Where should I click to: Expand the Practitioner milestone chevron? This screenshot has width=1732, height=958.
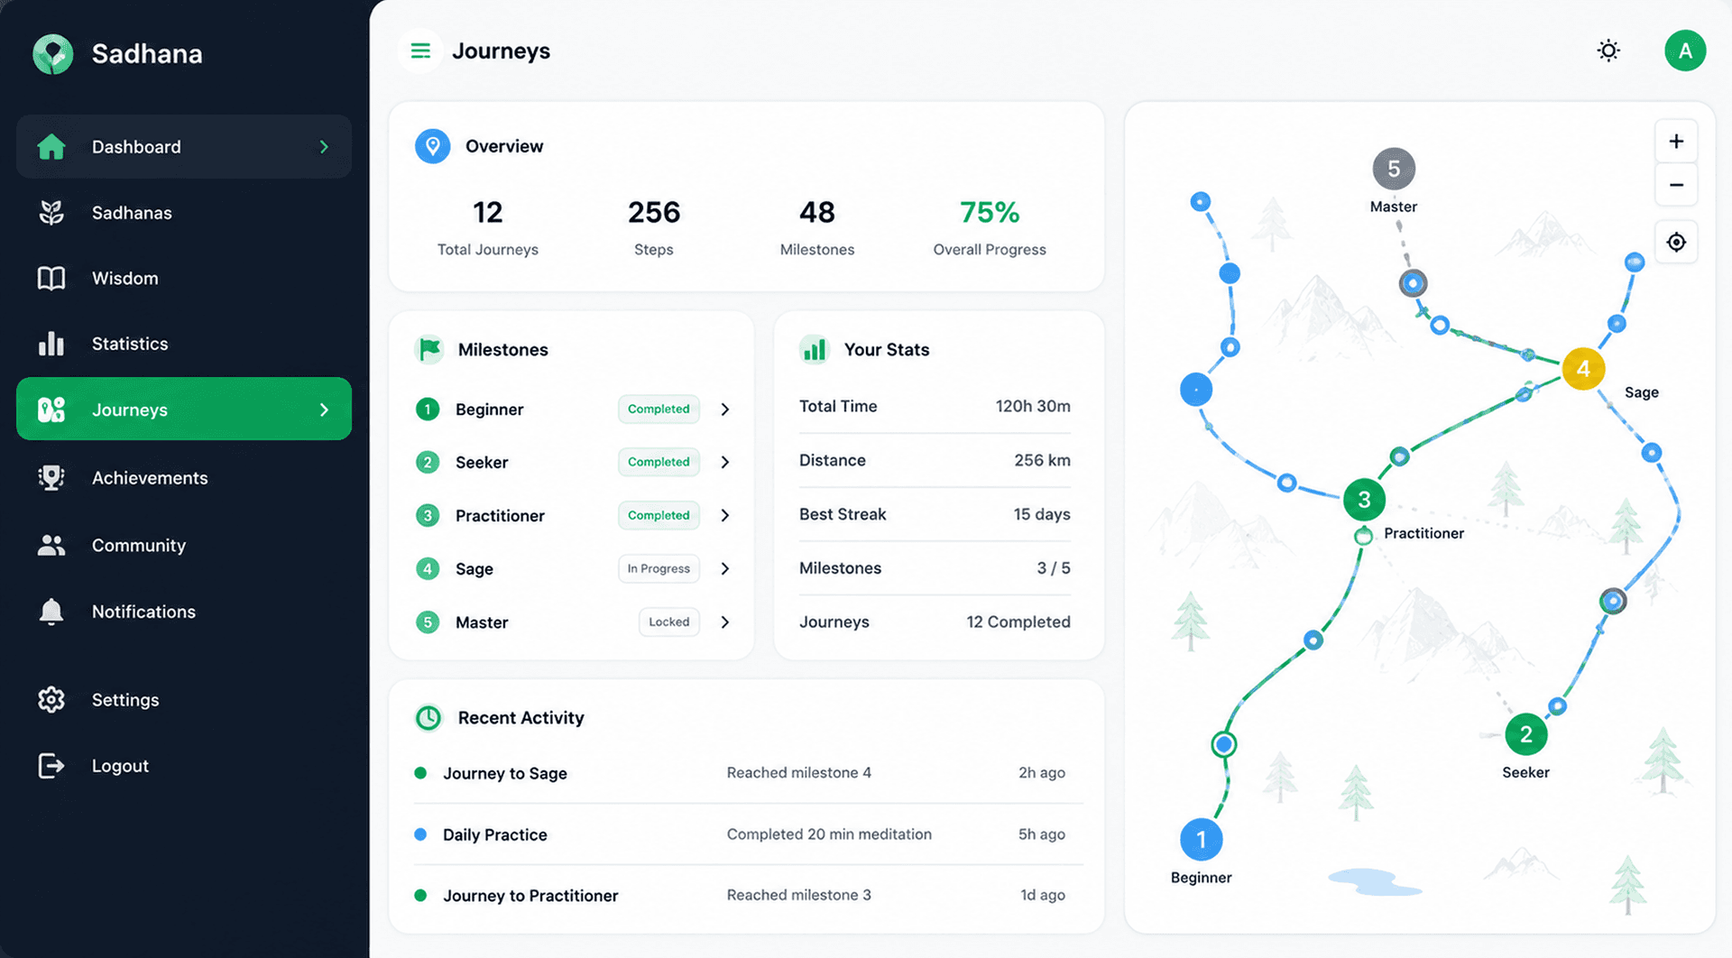pyautogui.click(x=725, y=515)
